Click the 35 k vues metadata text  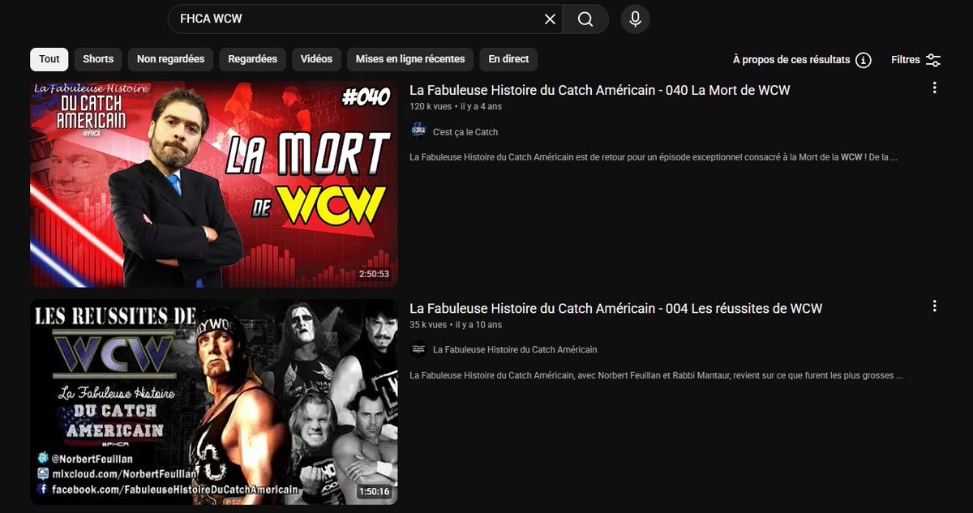coord(428,325)
